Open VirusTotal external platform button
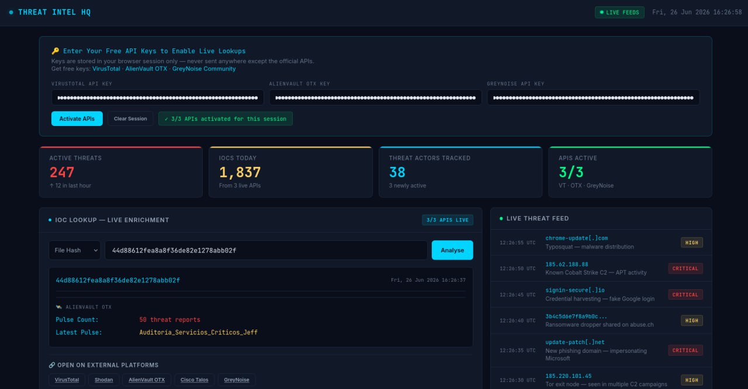This screenshot has width=748, height=389. tap(67, 380)
